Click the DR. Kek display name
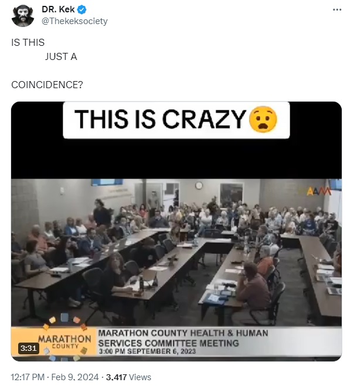The image size is (354, 389). [x=58, y=9]
